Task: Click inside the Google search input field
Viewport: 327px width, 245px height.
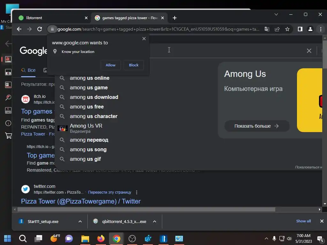Action: (227, 50)
